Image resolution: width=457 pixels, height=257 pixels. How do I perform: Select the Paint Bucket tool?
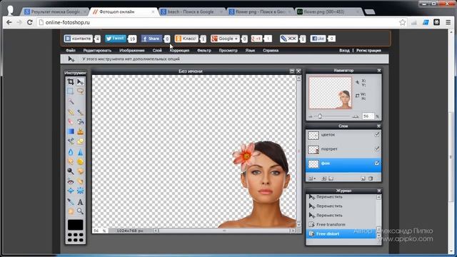click(80, 121)
